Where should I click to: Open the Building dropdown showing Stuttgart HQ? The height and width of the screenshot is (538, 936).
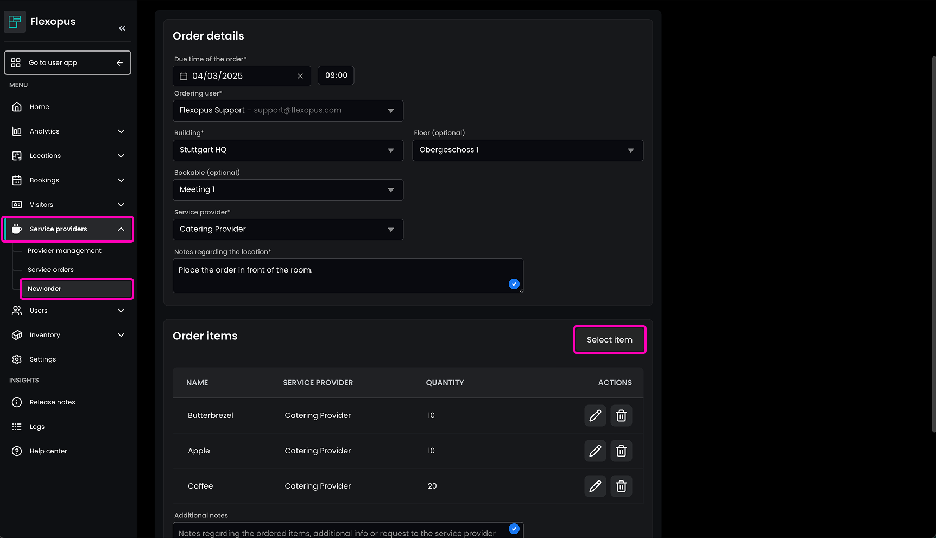[288, 150]
